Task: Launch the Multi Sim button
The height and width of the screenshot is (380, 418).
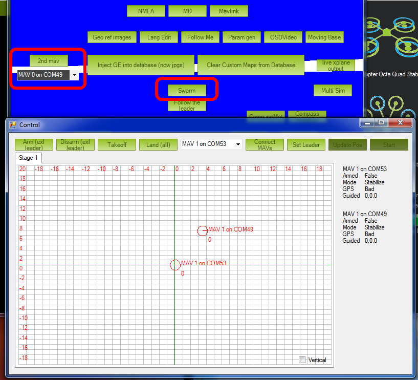Action: 333,91
